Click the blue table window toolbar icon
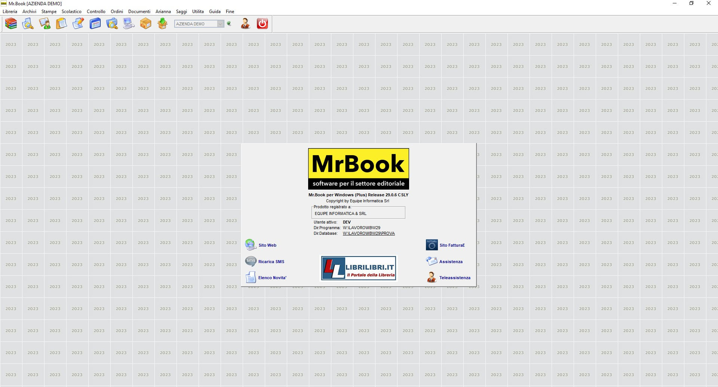The width and height of the screenshot is (718, 387). [x=95, y=24]
